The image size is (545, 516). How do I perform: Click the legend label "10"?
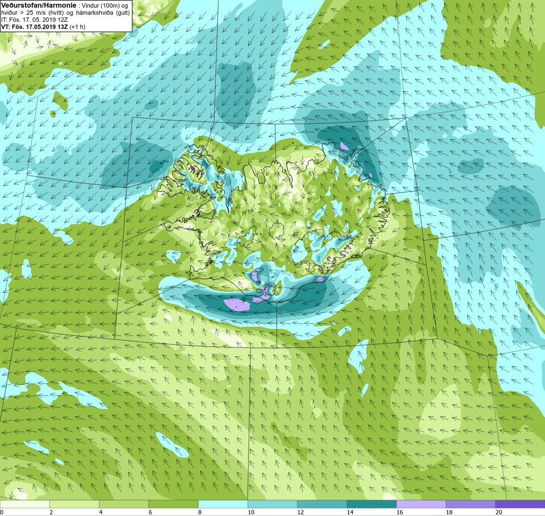251,512
